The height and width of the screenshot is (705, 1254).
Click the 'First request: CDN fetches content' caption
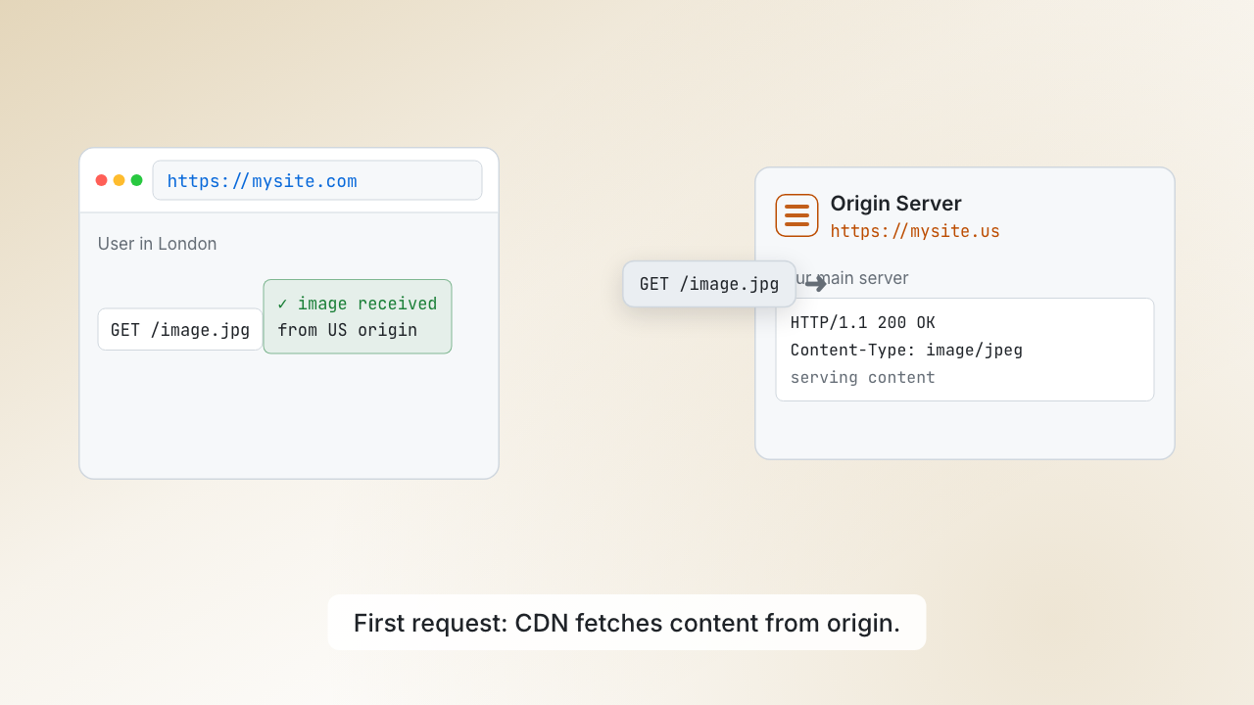click(x=627, y=623)
